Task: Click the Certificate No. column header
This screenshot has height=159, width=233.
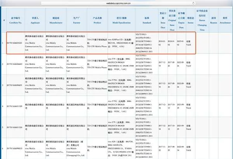Action: pyautogui.click(x=16, y=20)
